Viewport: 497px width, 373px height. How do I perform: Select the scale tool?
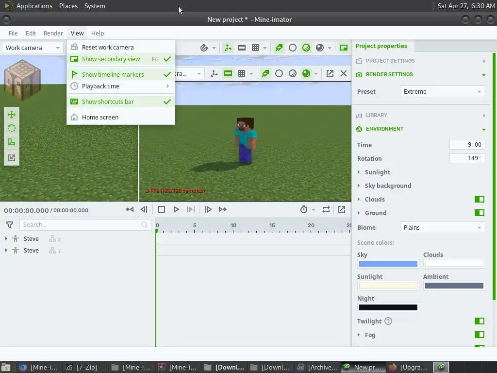[12, 142]
